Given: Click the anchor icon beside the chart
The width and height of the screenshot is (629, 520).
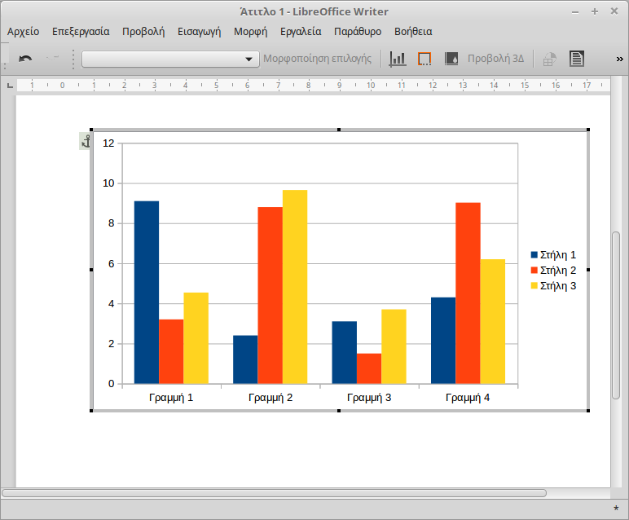Looking at the screenshot, I should tap(84, 142).
